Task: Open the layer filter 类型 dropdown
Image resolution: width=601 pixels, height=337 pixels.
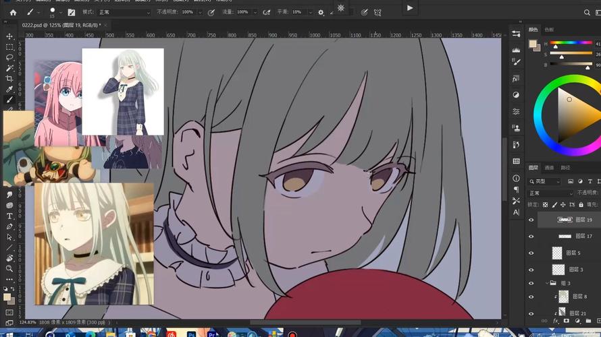Action: pos(545,181)
